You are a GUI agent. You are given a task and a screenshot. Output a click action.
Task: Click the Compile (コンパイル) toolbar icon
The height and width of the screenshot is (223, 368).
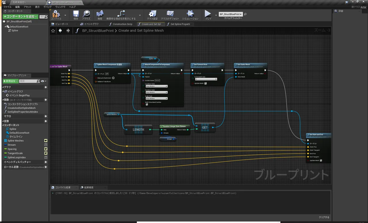[56, 14]
